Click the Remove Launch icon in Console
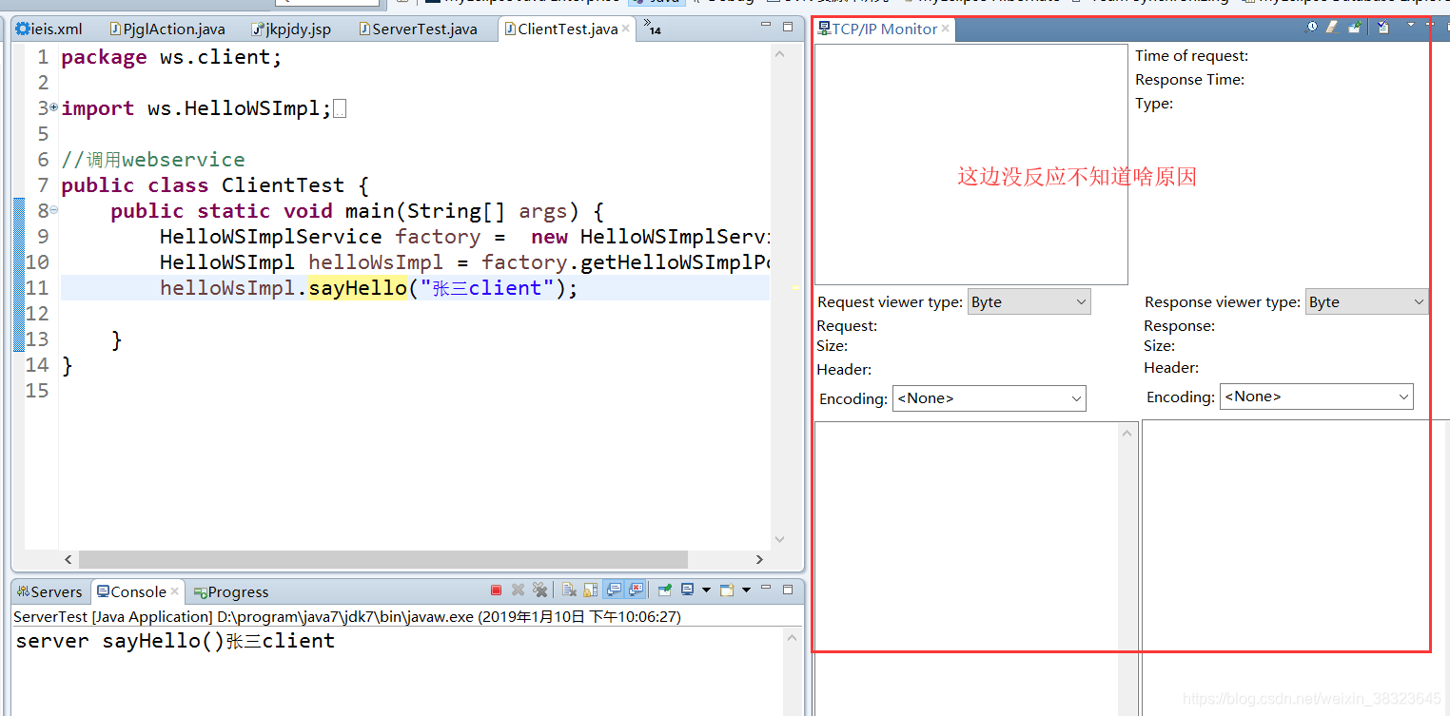Viewport: 1450px width, 716px height. (x=518, y=590)
